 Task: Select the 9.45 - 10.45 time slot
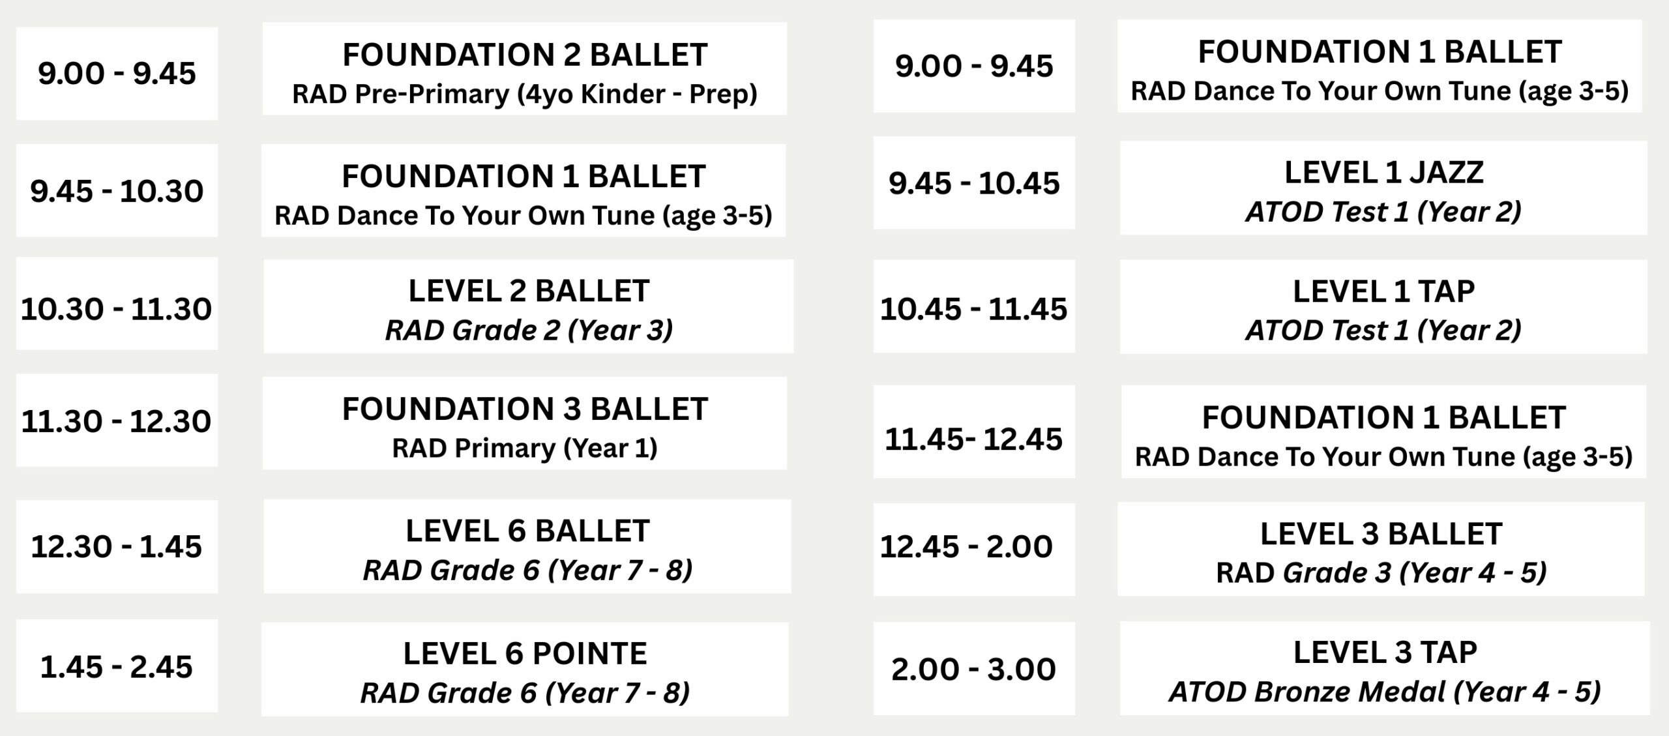974,183
